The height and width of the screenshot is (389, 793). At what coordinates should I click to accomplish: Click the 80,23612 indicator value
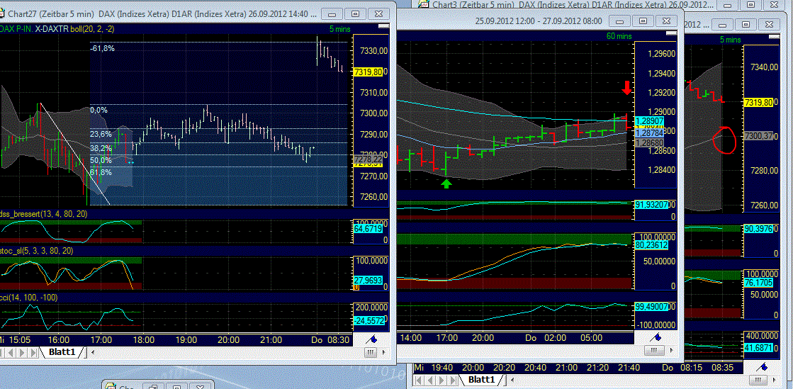click(x=651, y=244)
